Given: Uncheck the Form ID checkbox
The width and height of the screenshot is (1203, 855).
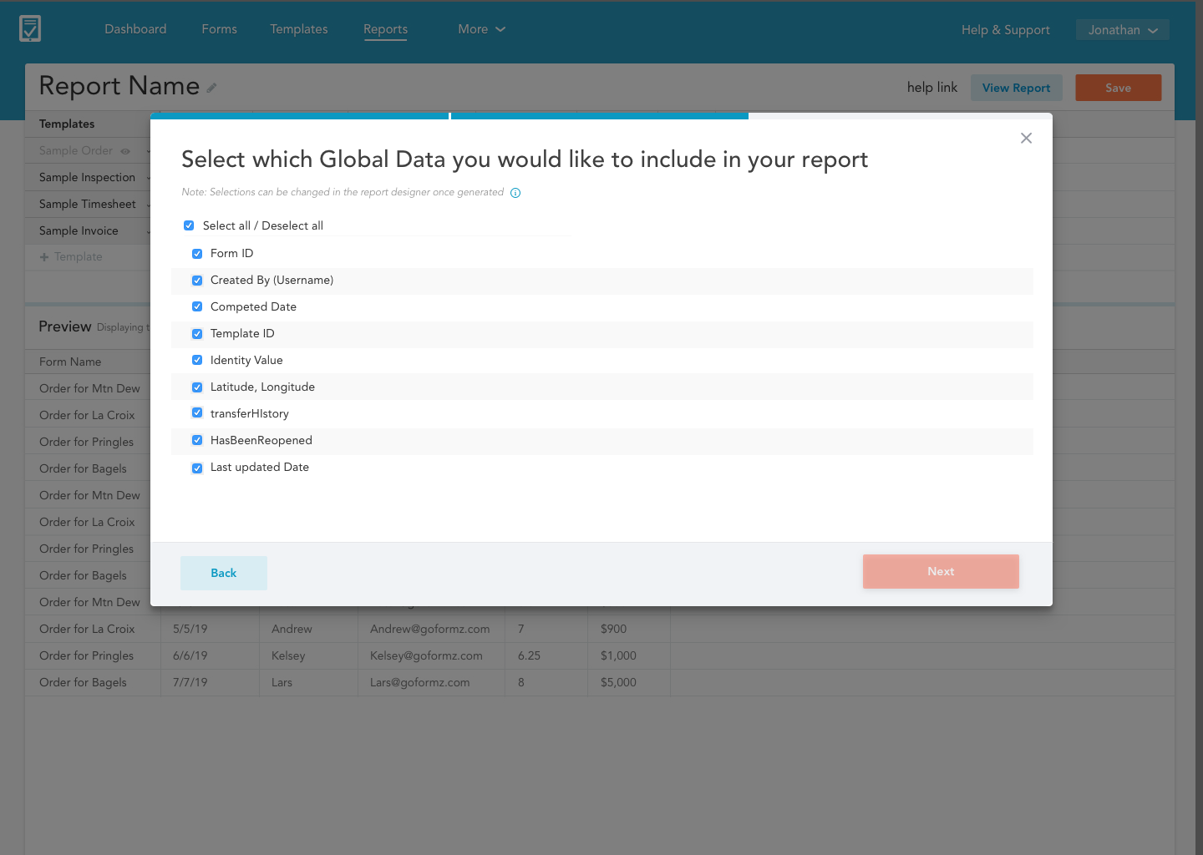Looking at the screenshot, I should (x=197, y=254).
